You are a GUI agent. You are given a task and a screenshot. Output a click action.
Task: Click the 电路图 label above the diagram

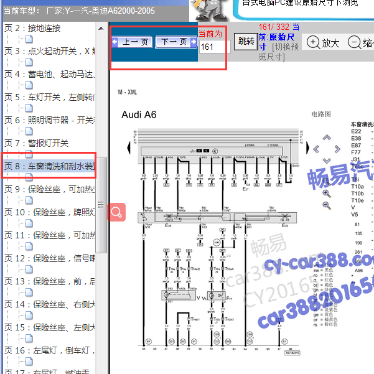point(321,114)
